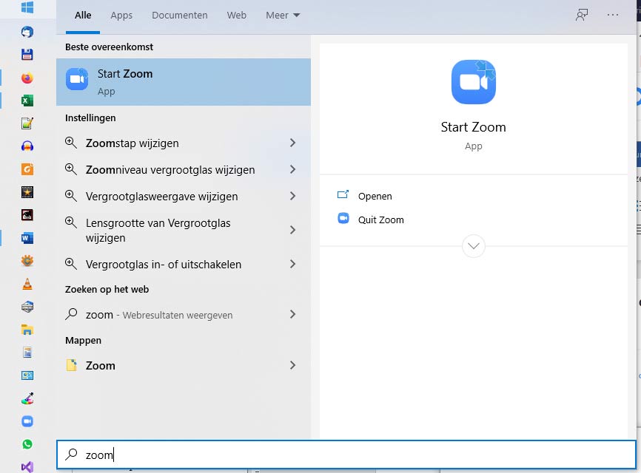
Task: Open the notepad with pencil taskbar icon
Action: [27, 123]
